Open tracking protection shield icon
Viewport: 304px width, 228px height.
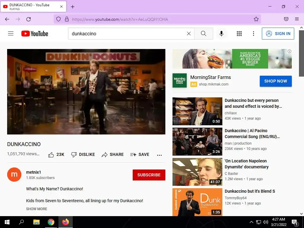click(58, 19)
